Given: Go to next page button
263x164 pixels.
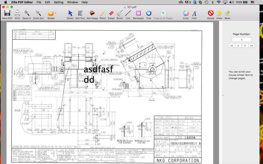Looking at the screenshot, I should (x=245, y=46).
